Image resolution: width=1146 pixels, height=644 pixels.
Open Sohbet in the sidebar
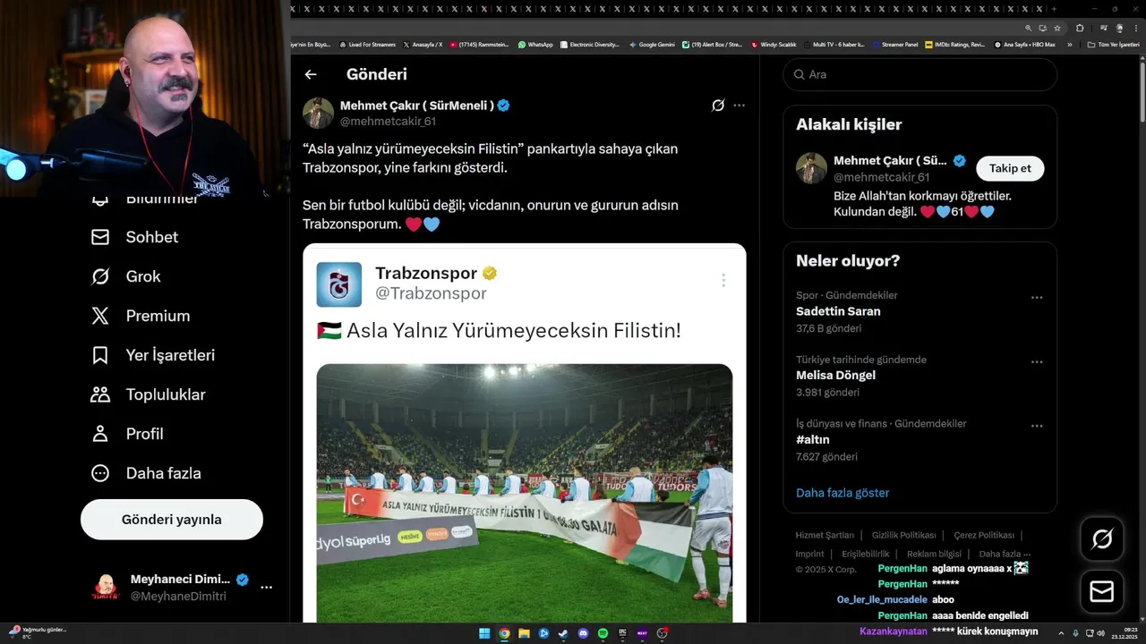135,237
